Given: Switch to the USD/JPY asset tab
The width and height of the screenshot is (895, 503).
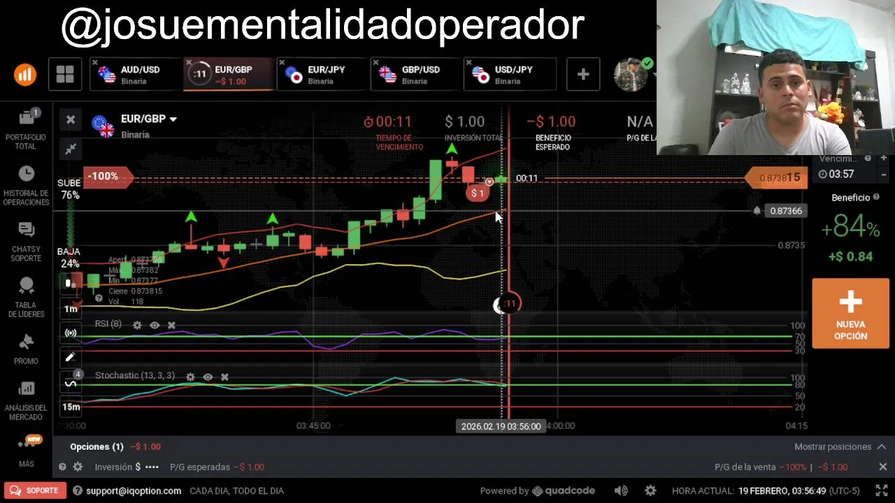Looking at the screenshot, I should (x=510, y=75).
